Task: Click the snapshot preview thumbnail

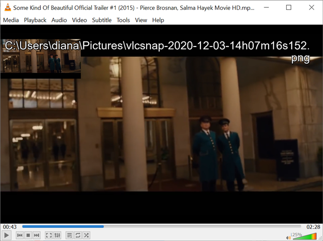Action: click(x=40, y=59)
